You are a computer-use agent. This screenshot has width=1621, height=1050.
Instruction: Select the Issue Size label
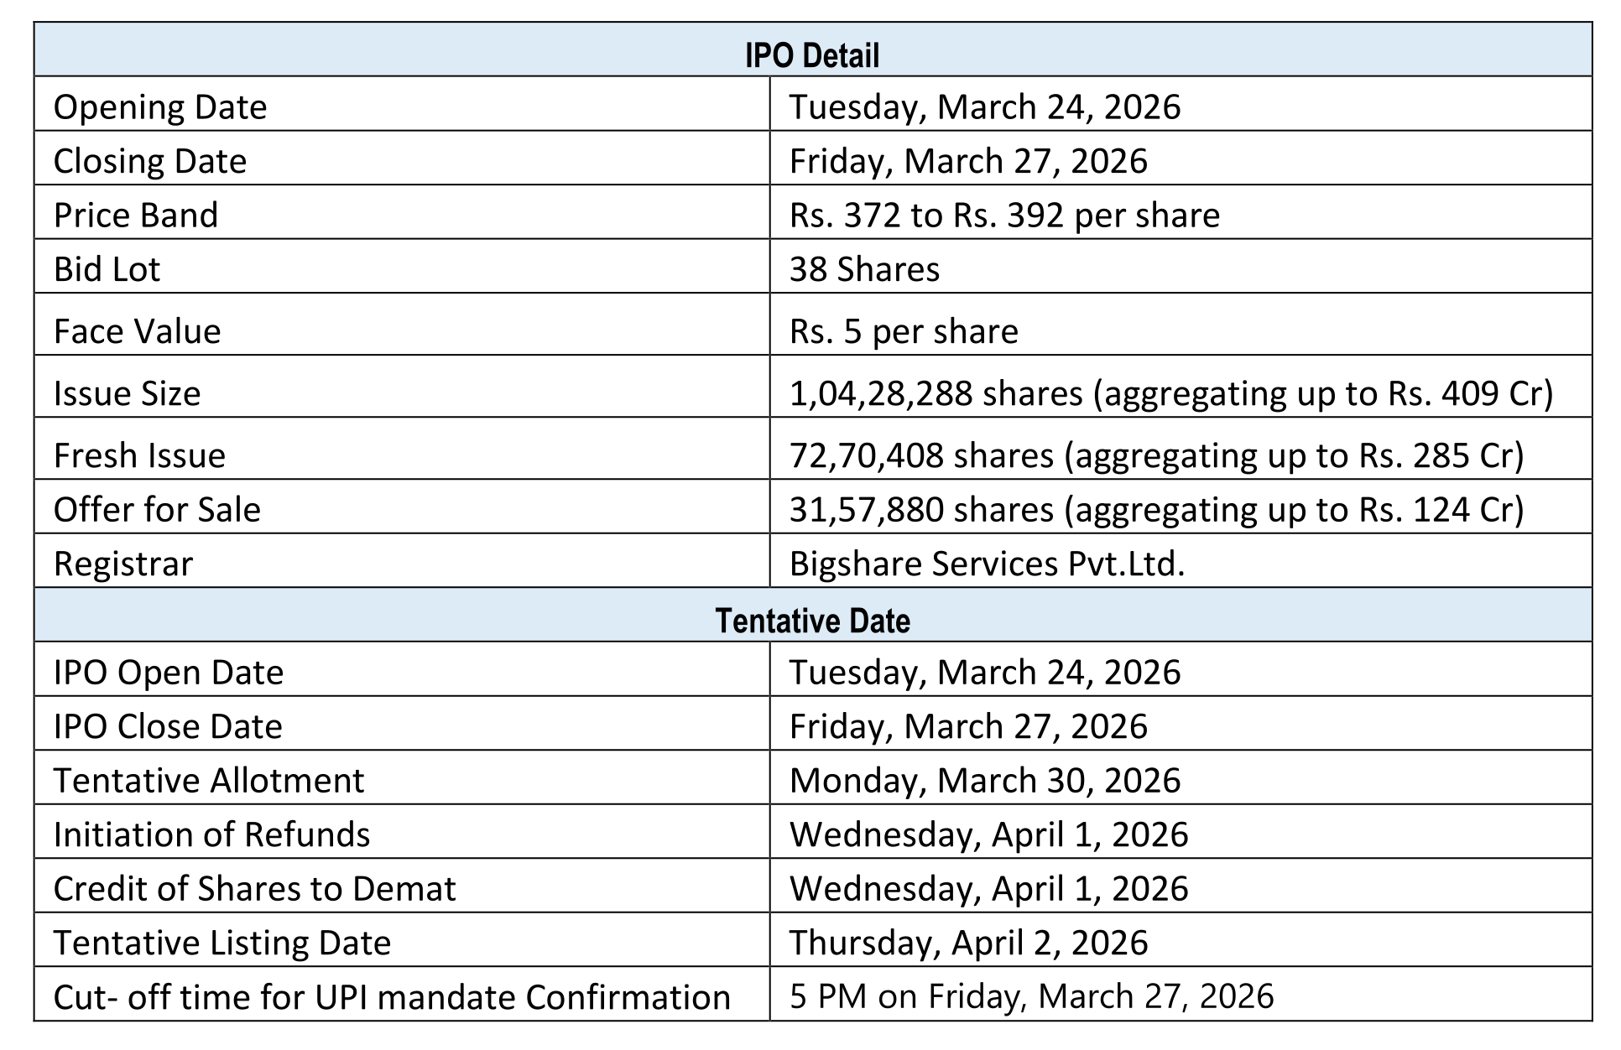coord(127,393)
